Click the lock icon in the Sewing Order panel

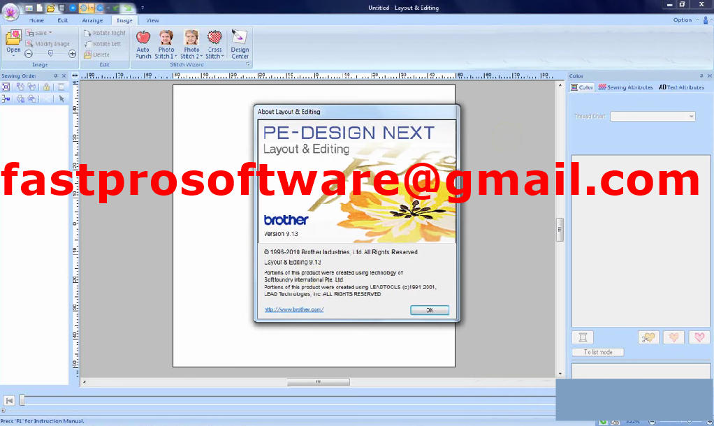[46, 87]
